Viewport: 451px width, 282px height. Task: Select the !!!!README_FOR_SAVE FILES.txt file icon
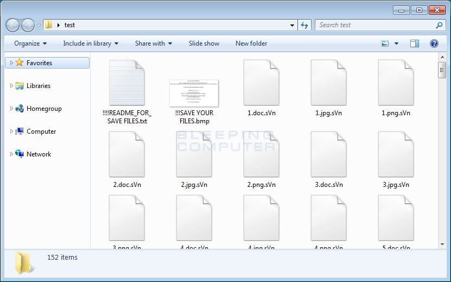click(127, 83)
